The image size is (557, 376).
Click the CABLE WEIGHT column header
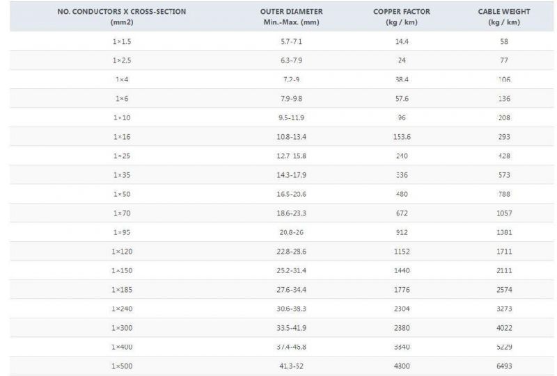(x=504, y=17)
